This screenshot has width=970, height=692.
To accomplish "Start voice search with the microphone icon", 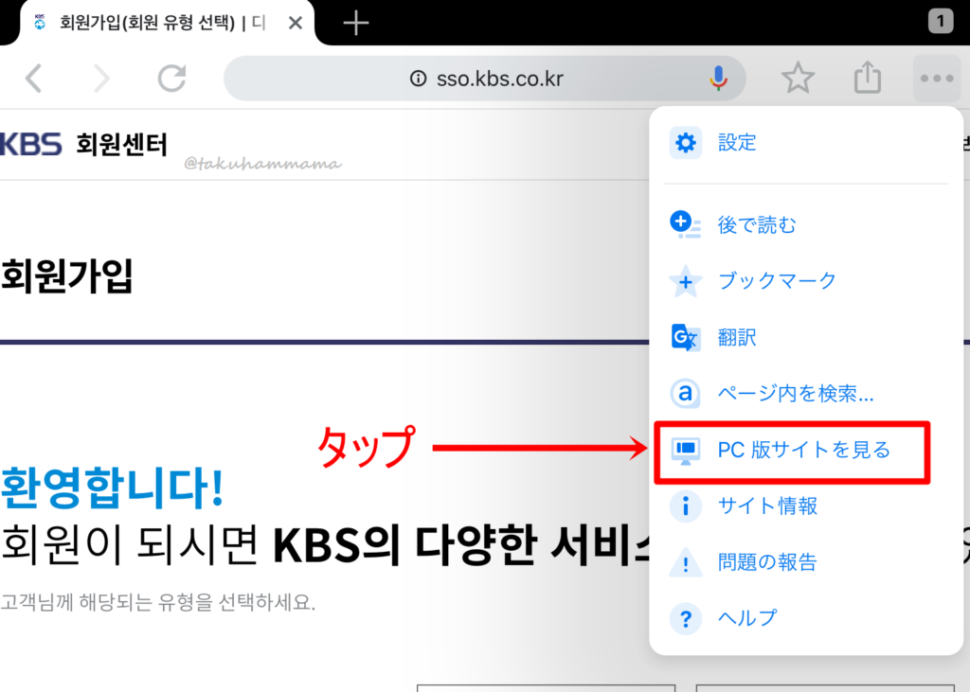I will [x=718, y=79].
